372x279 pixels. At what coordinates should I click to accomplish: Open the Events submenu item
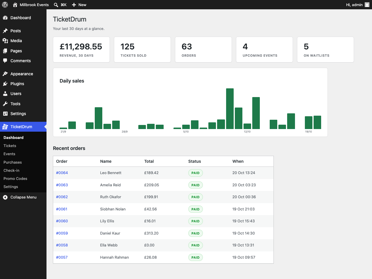(9, 154)
